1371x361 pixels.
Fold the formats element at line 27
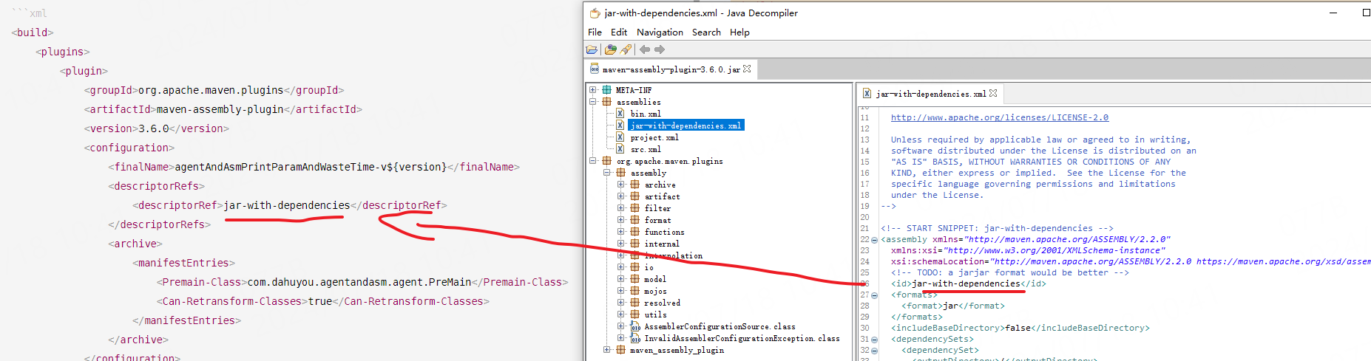pos(874,295)
